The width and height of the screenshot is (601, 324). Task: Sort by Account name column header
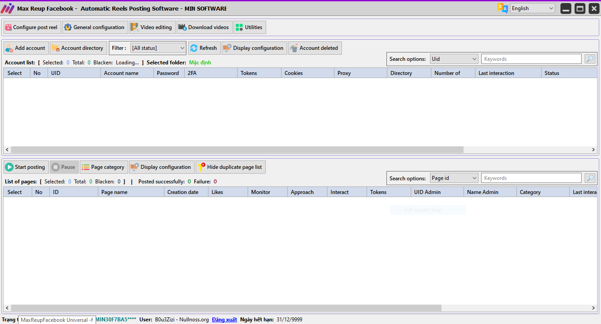127,73
